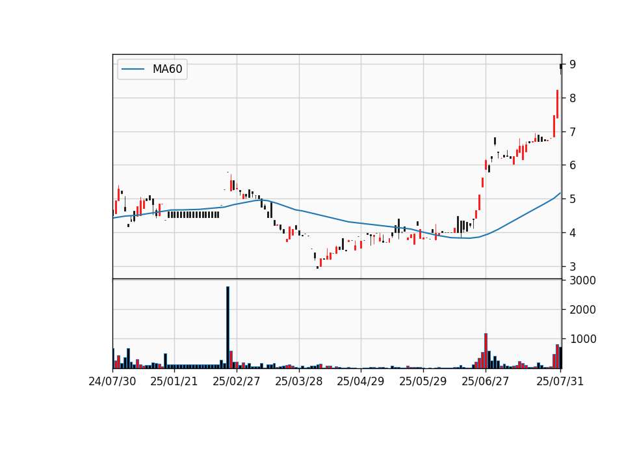The height and width of the screenshot is (449, 624).
Task: Click the price axis value 8
Action: tap(573, 98)
